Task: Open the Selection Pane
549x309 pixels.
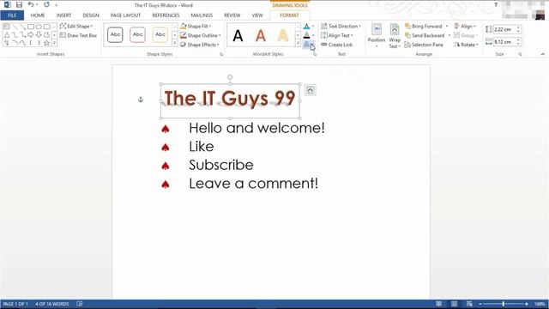Action: [424, 45]
